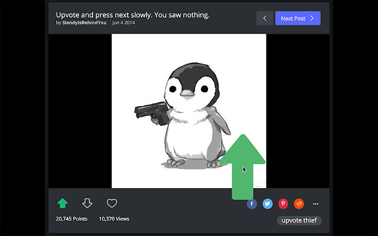Share the post on Twitter
This screenshot has width=378, height=236.
pyautogui.click(x=268, y=204)
